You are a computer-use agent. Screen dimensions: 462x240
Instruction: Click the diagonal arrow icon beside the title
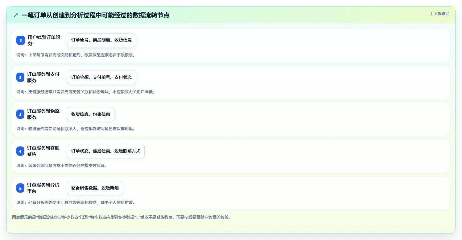pyautogui.click(x=16, y=15)
